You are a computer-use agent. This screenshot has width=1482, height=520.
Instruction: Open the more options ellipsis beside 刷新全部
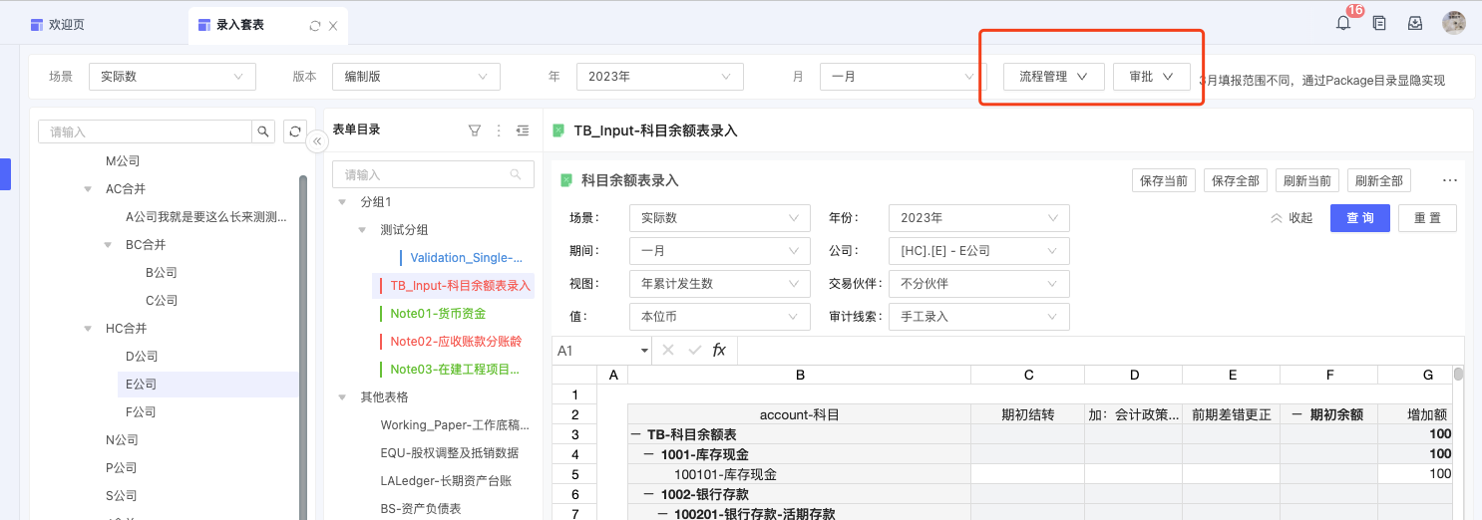(1450, 180)
